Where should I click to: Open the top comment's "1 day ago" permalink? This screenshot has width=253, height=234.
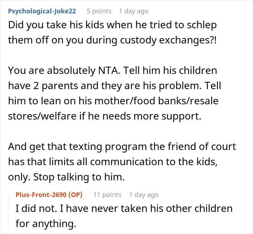tap(134, 11)
